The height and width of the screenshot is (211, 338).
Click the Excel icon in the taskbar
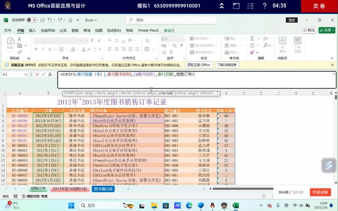tap(236, 206)
